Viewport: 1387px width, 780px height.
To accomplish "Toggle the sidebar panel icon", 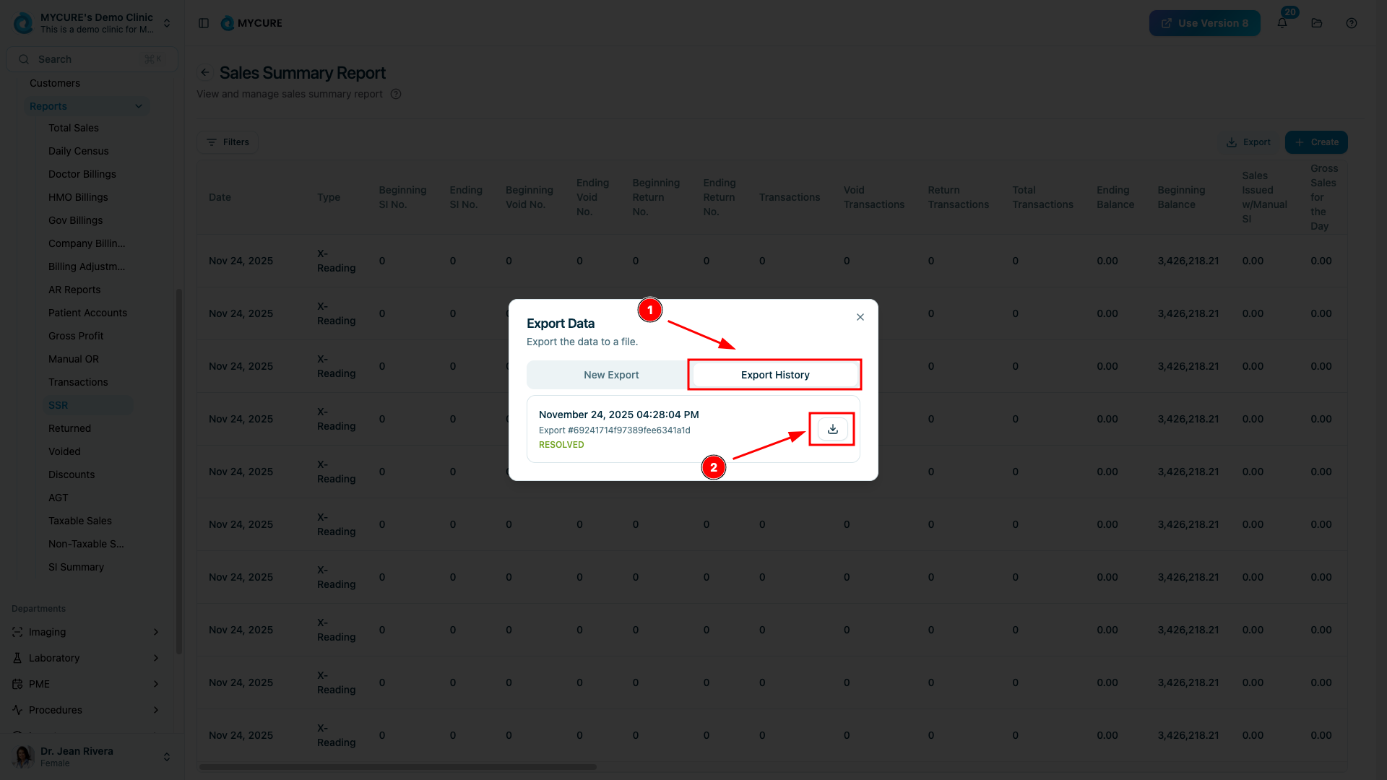I will (x=204, y=23).
